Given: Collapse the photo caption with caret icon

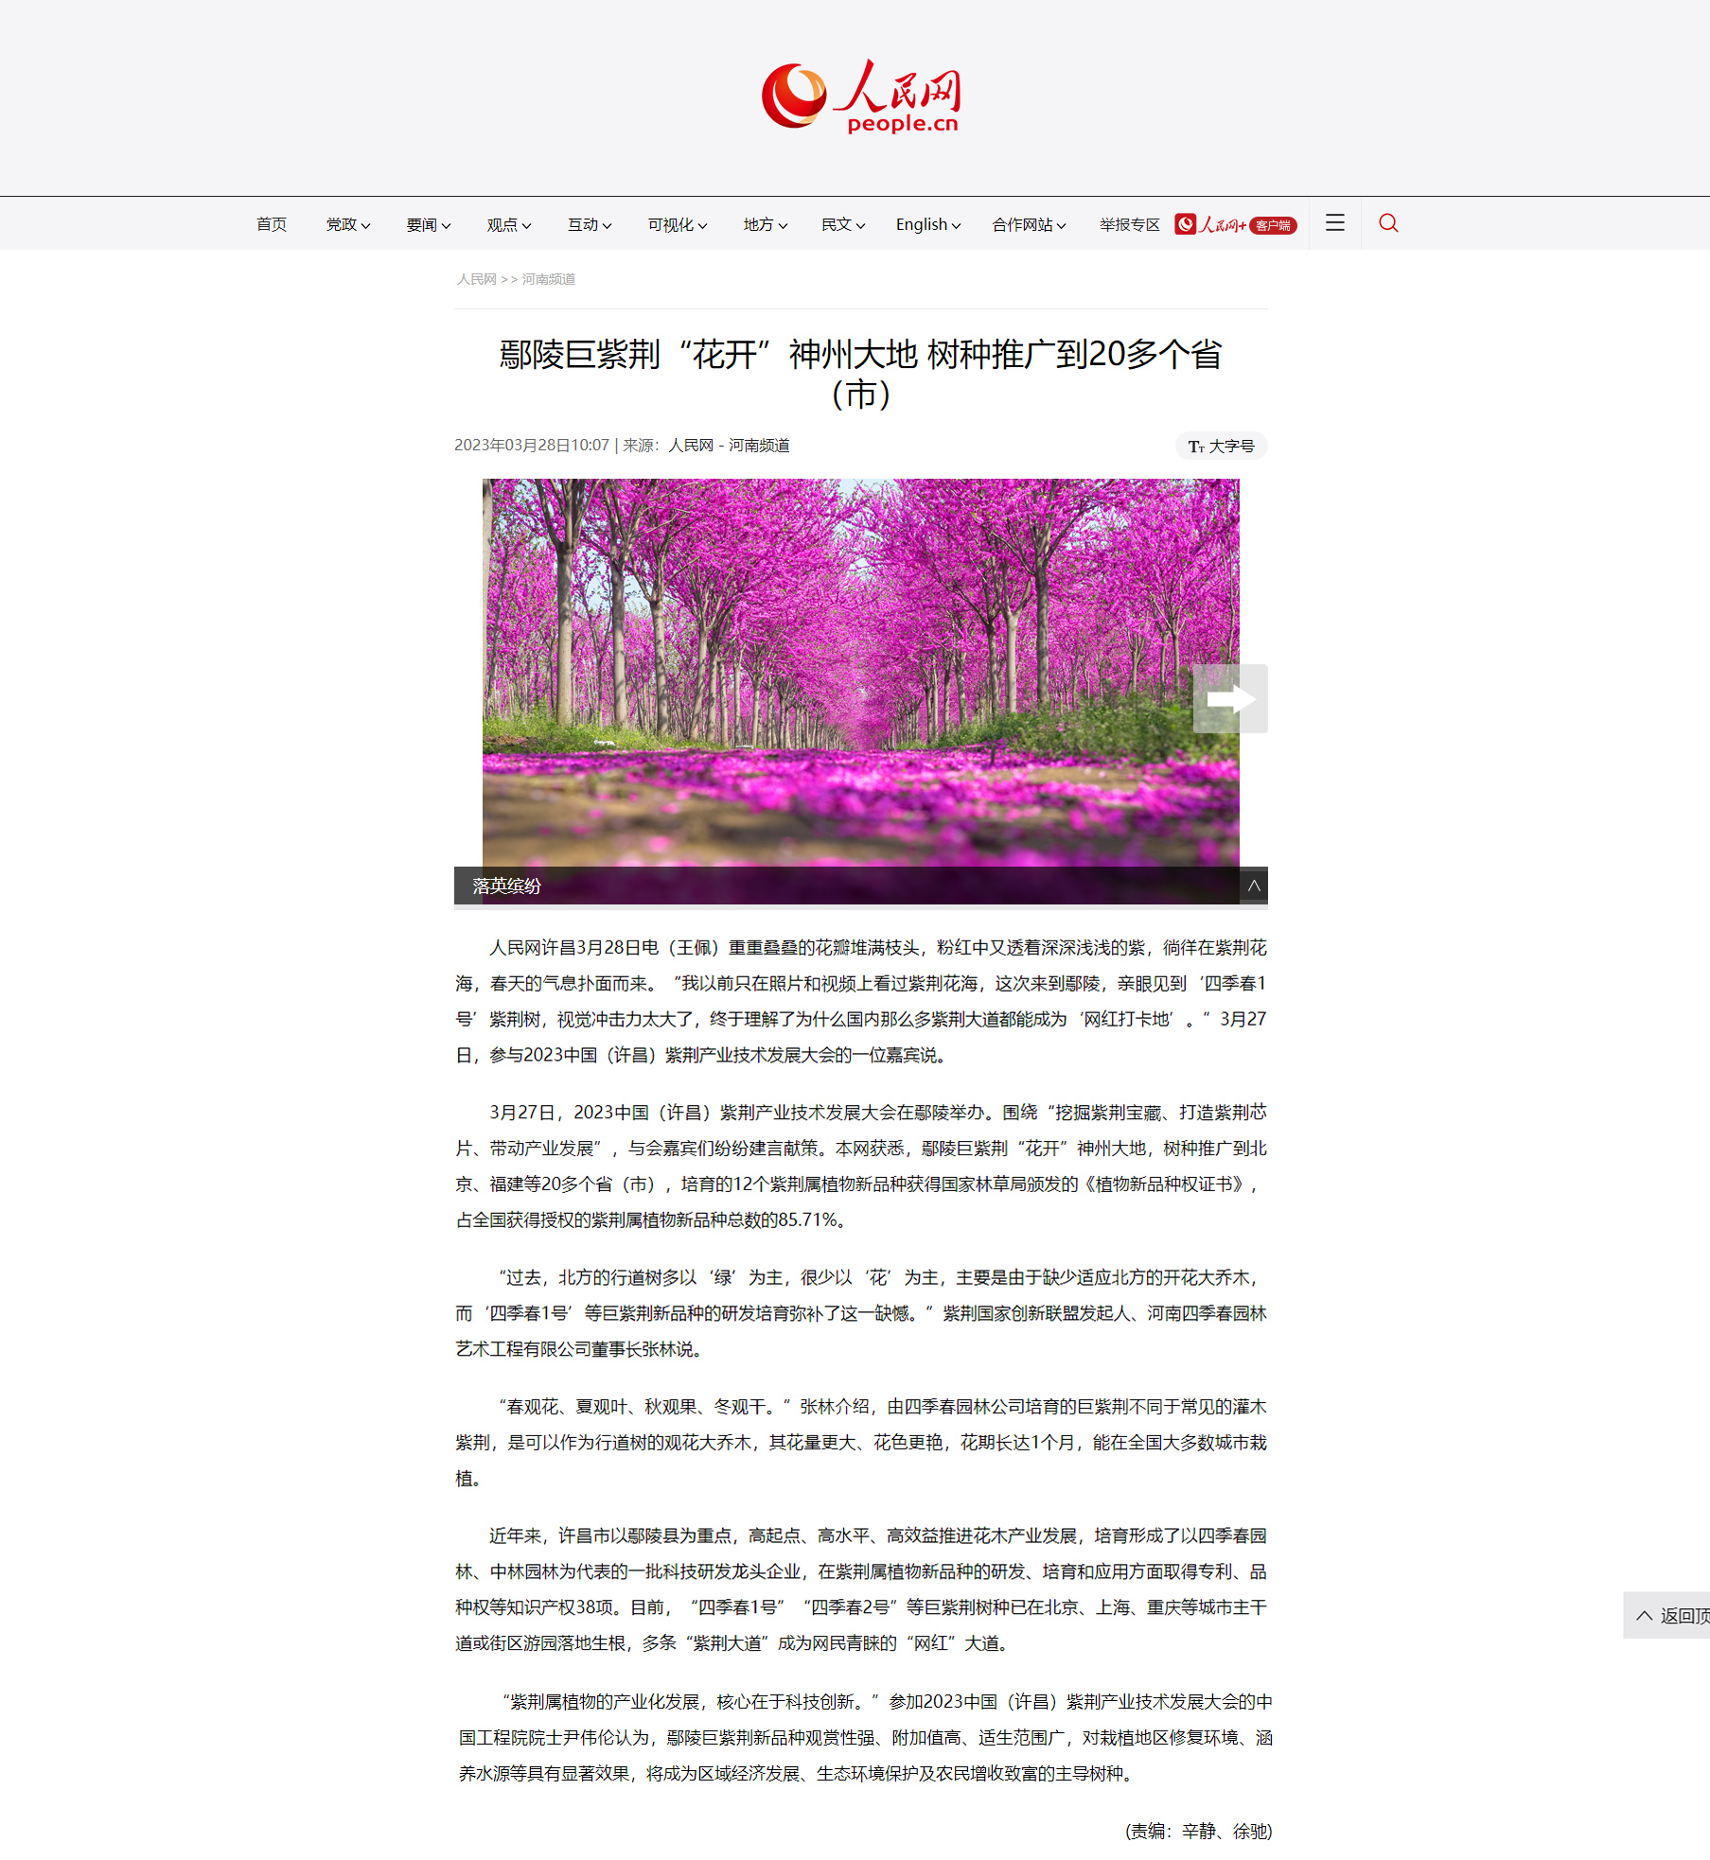Looking at the screenshot, I should click(1253, 886).
